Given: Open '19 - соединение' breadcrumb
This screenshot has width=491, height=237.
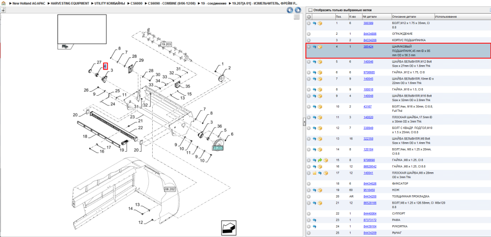Looking at the screenshot, I should (x=213, y=3).
